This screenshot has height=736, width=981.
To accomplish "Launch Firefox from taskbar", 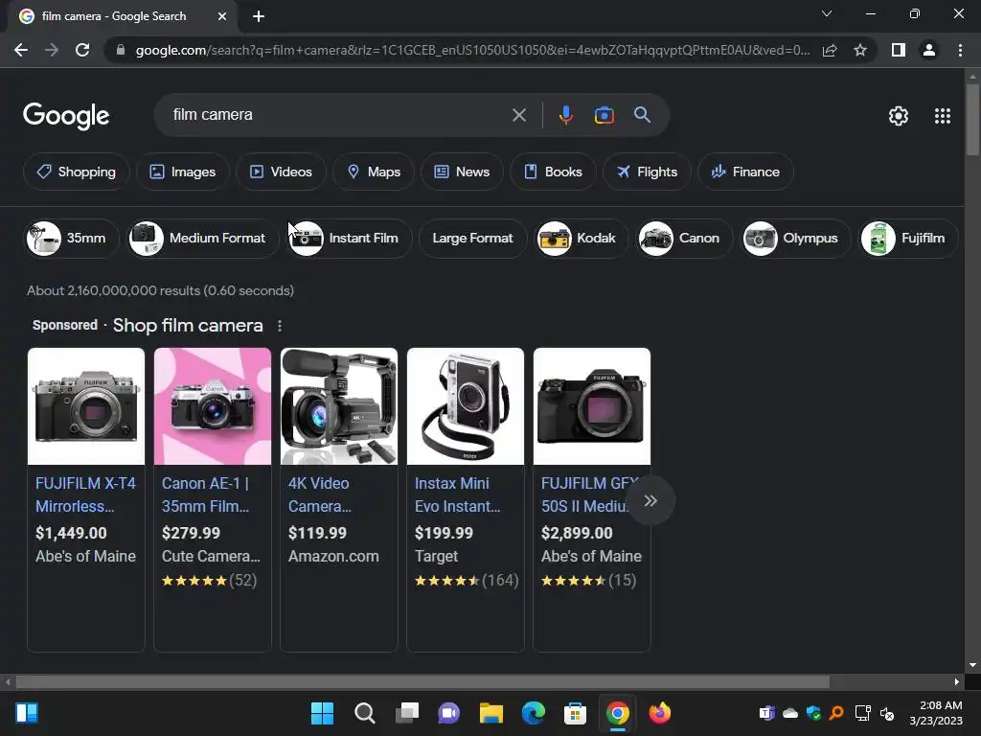I will (x=659, y=713).
